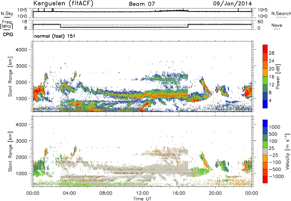Click the 'CPID' label
Image resolution: width=291 pixels, height=201 pixels.
[x=8, y=34]
